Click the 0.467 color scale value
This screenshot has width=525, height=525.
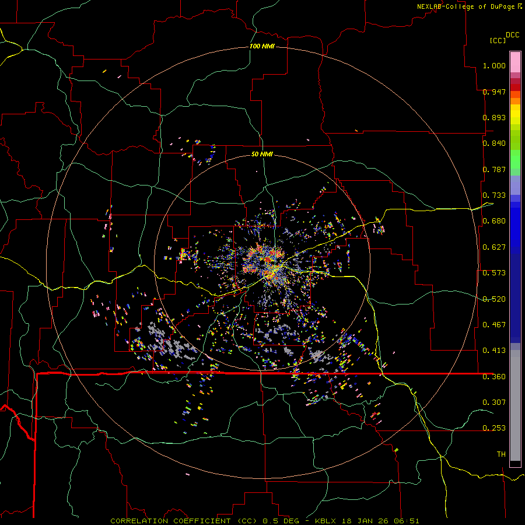tap(494, 325)
